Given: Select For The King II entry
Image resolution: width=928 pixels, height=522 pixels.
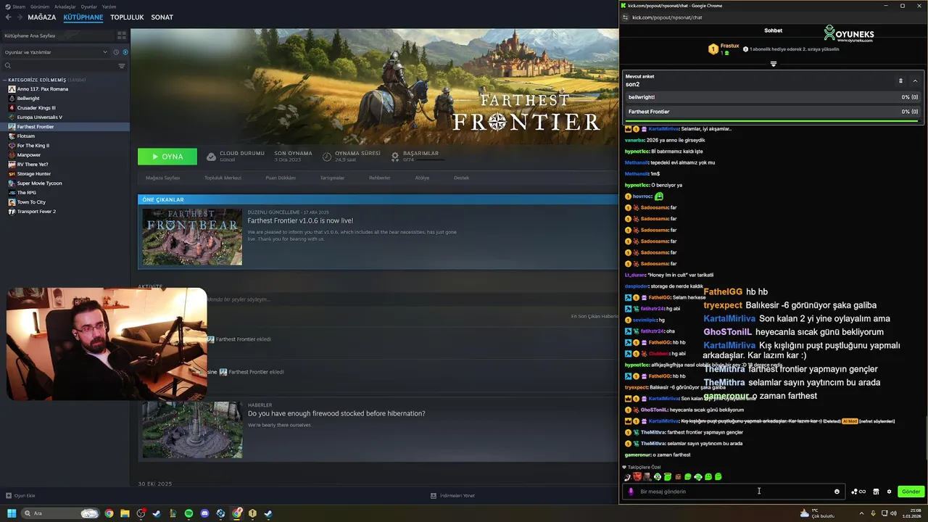Looking at the screenshot, I should point(33,146).
